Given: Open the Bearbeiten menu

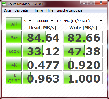Looking at the screenshot, I should tap(22, 10).
